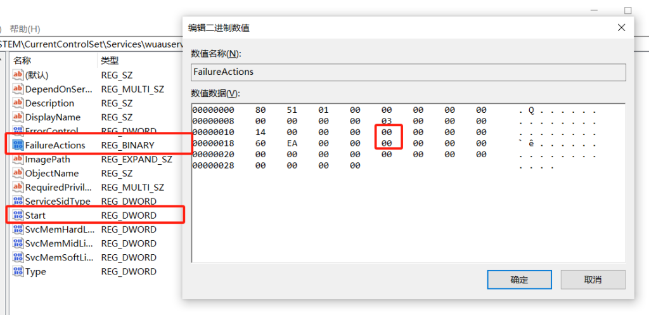649x315 pixels.
Task: Select the DisplayName registry entry
Action: click(x=53, y=117)
